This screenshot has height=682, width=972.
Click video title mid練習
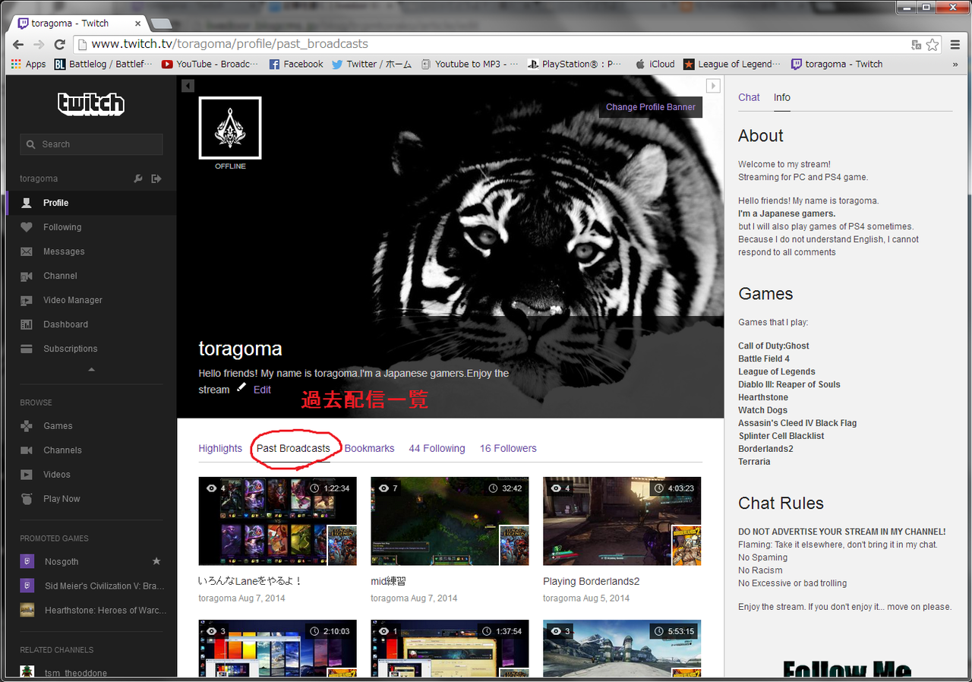(x=388, y=581)
